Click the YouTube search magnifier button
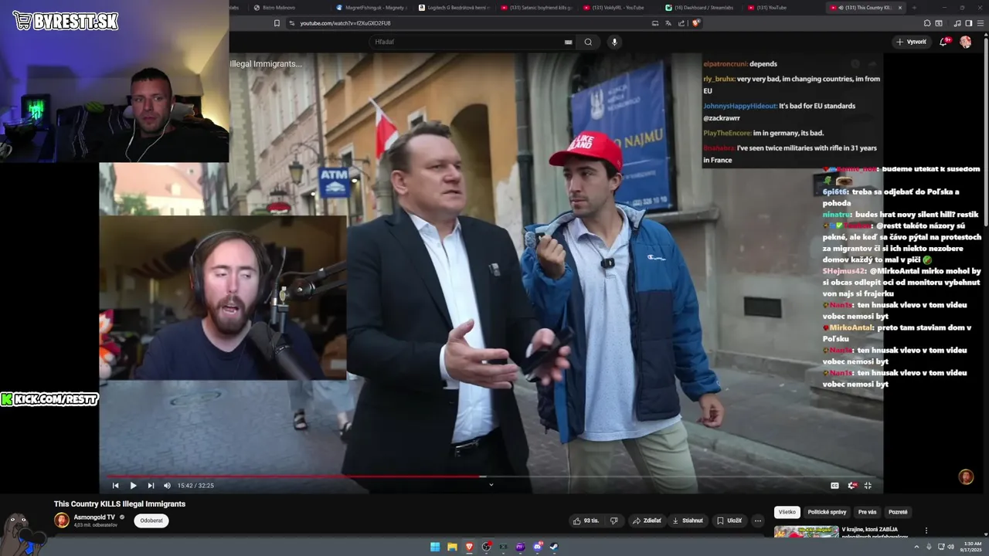This screenshot has height=556, width=989. pyautogui.click(x=588, y=42)
